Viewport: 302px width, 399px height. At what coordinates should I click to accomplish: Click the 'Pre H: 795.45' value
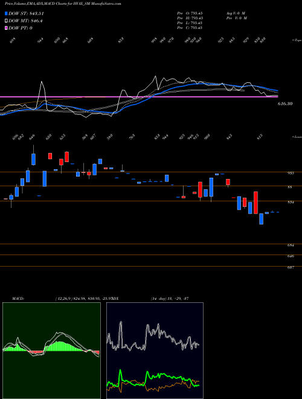(190, 18)
